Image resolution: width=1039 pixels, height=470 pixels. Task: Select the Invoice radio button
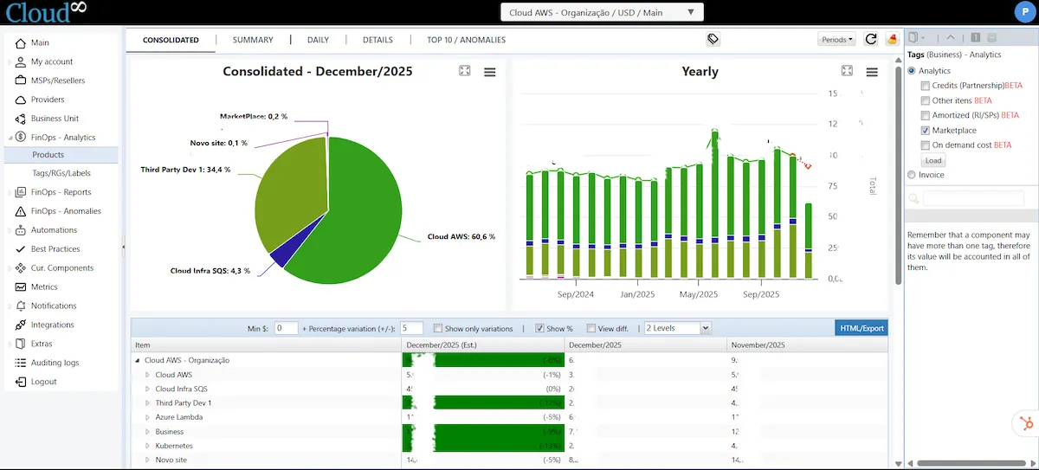tap(912, 175)
